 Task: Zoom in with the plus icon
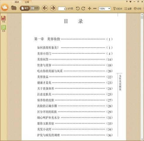pyautogui.click(x=89, y=9)
